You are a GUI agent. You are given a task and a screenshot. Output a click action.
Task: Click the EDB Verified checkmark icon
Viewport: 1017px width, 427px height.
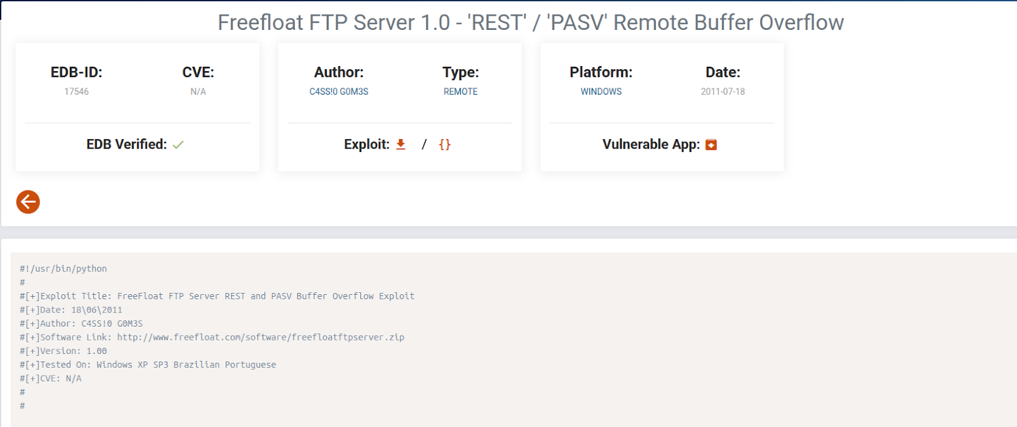point(178,145)
